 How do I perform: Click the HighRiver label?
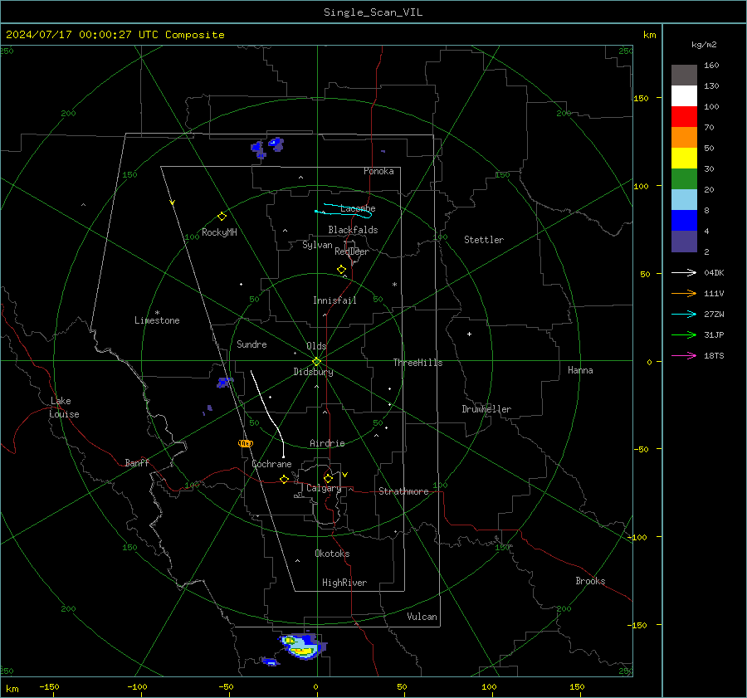344,583
